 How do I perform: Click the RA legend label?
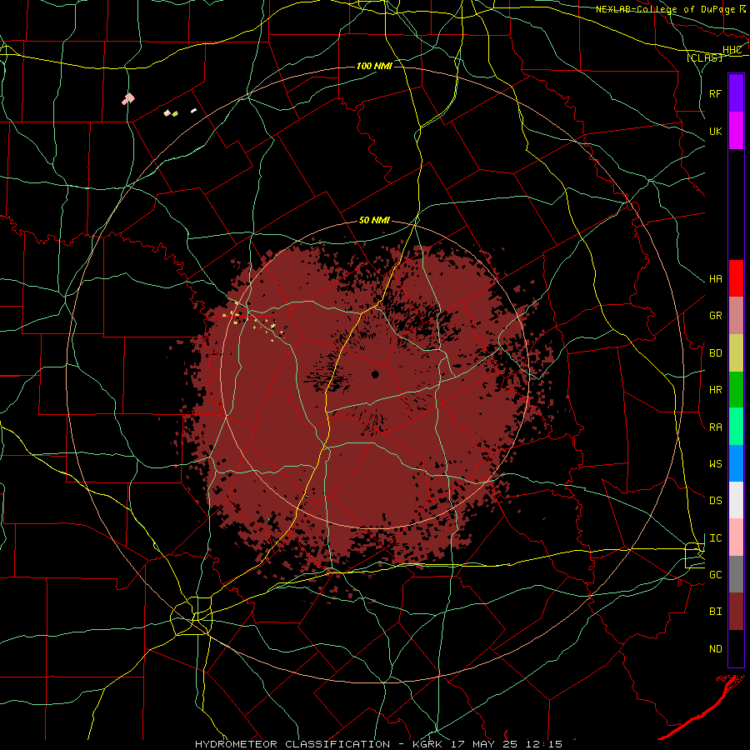715,427
